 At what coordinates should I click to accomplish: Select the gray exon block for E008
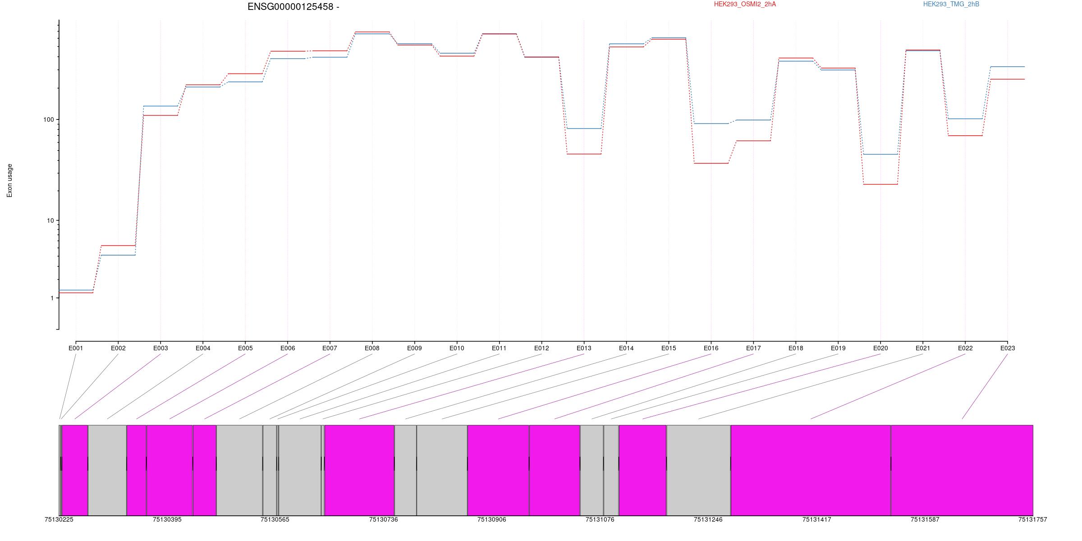[239, 470]
